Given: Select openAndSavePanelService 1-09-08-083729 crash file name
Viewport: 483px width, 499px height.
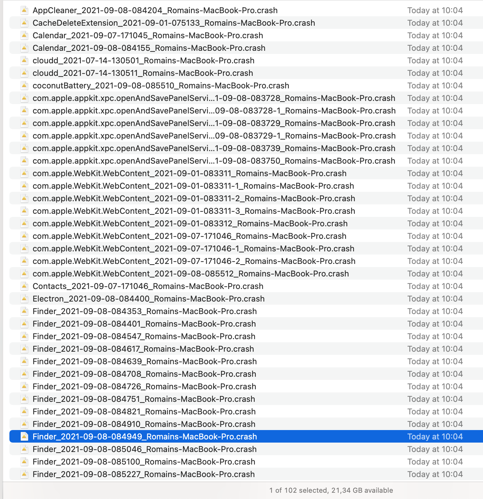Looking at the screenshot, I should (214, 123).
